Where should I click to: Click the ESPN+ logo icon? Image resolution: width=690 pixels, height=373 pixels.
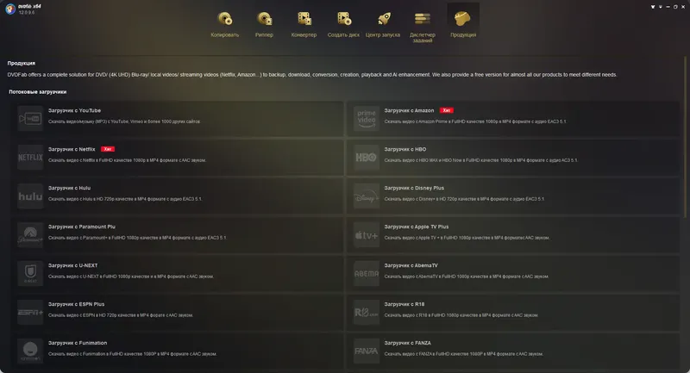30,312
